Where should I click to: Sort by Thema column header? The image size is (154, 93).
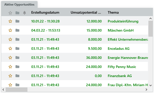pyautogui.click(x=113, y=12)
